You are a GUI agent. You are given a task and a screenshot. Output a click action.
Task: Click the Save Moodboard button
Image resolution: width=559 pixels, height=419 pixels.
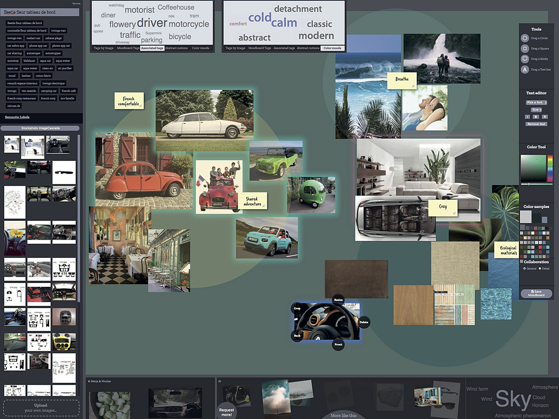(x=536, y=294)
